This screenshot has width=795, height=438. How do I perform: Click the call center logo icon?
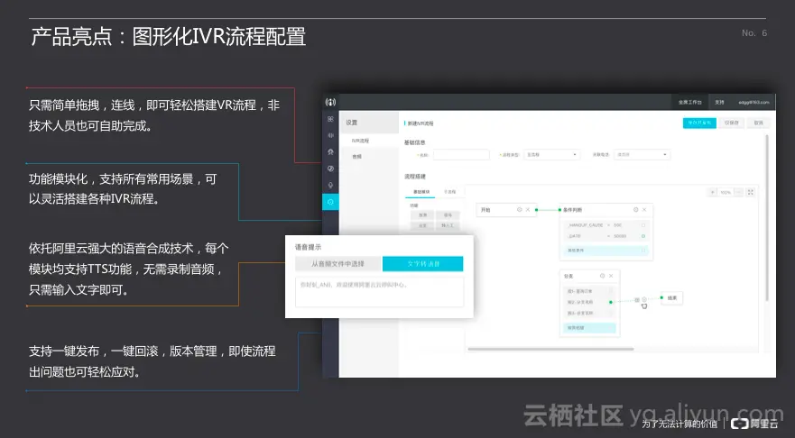click(x=330, y=102)
